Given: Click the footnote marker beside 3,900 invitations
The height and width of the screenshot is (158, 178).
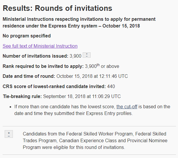Looking at the screenshot, I should 87,55.
